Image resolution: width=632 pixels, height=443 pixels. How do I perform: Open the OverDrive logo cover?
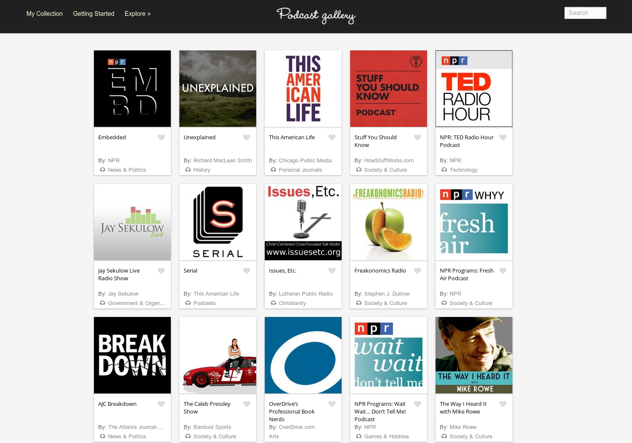pyautogui.click(x=303, y=355)
